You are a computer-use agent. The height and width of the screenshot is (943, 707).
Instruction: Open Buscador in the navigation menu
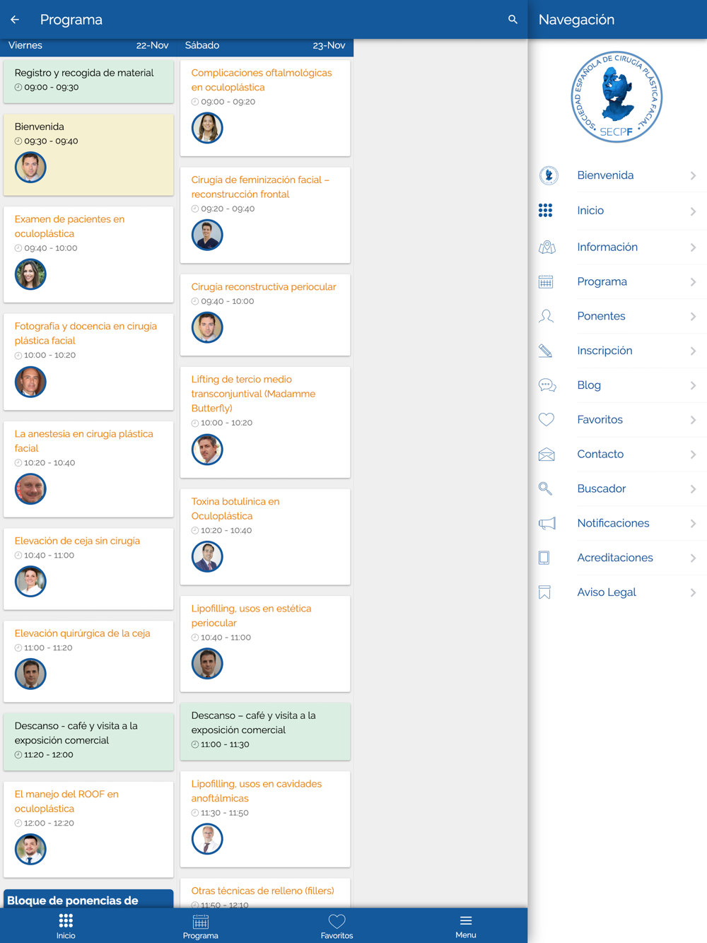[617, 488]
